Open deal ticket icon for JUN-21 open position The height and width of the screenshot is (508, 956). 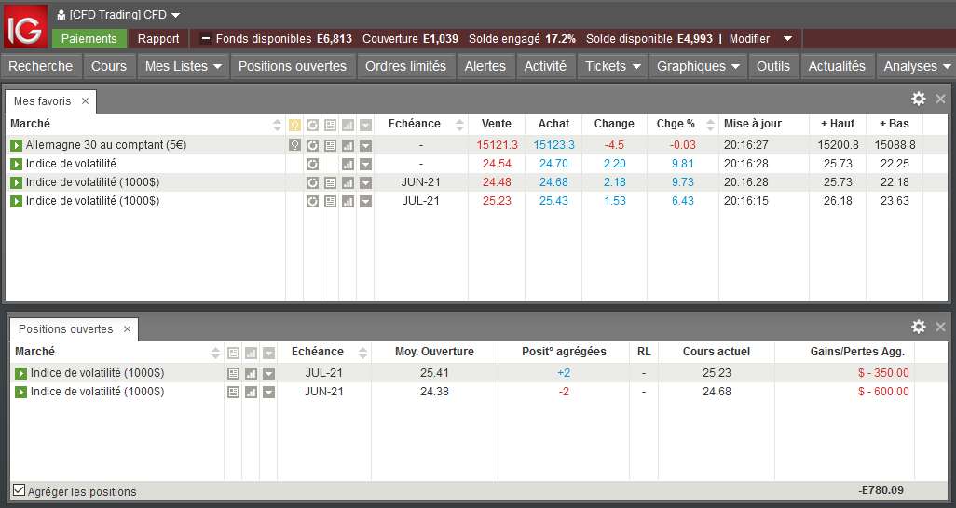pos(233,392)
